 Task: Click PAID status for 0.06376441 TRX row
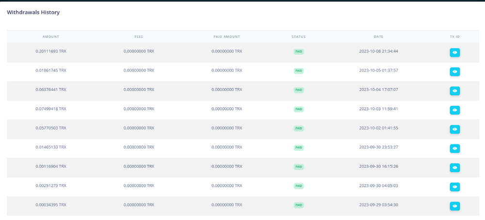(299, 90)
